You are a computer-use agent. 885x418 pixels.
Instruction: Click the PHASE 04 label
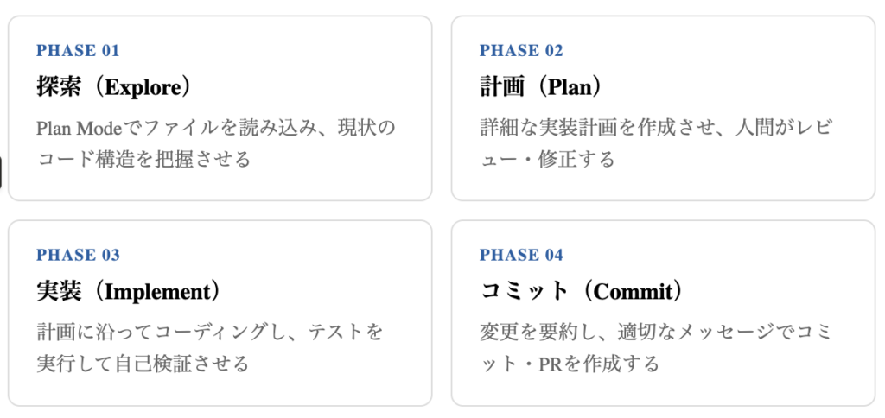(x=521, y=255)
